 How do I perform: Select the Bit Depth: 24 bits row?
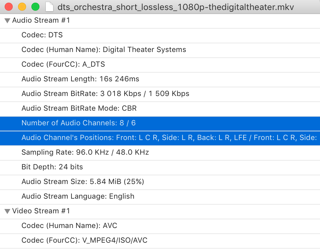tap(160, 167)
